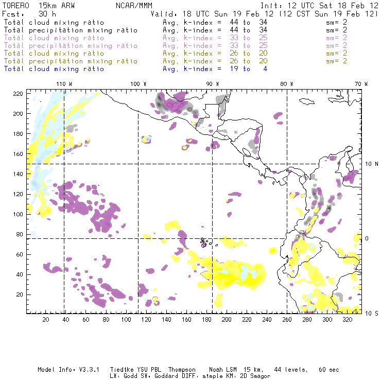Viewport: 381px width, 381px height.
Task: Click the 'Model Info: V3.3.1' footer text
Action: click(x=68, y=370)
